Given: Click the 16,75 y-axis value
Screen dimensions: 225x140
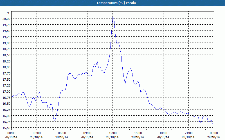Looking at the screenshot, I should point(6,97).
